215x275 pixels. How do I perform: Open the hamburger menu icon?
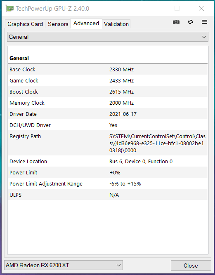204,22
